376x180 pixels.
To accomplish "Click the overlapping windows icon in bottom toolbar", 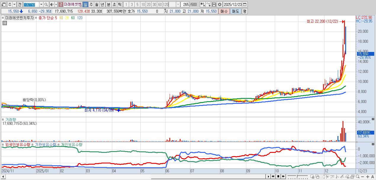I will (x=317, y=176).
